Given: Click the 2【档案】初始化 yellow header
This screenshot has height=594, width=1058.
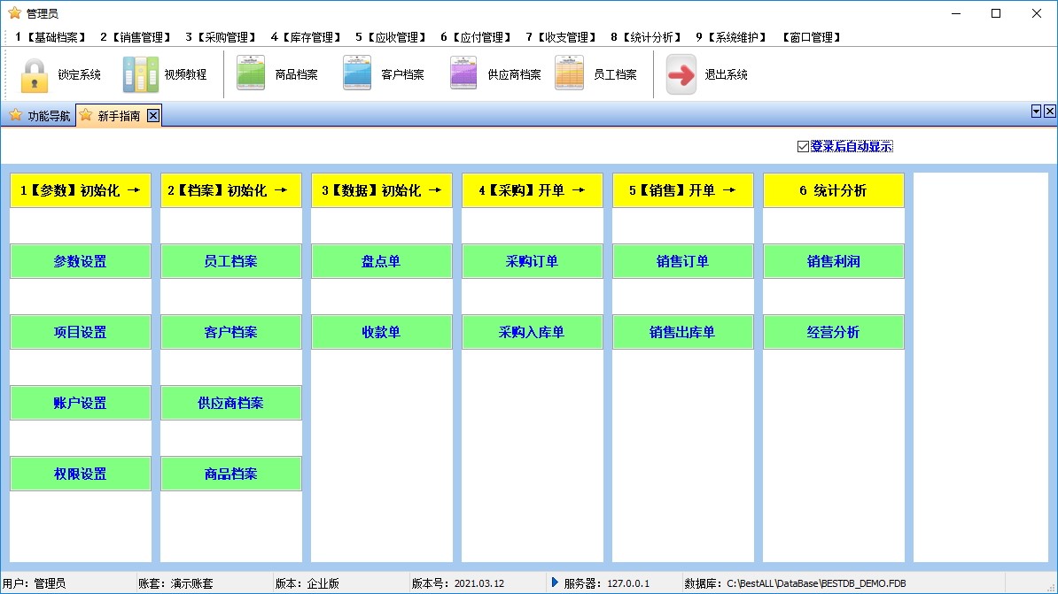Looking at the screenshot, I should tap(230, 190).
